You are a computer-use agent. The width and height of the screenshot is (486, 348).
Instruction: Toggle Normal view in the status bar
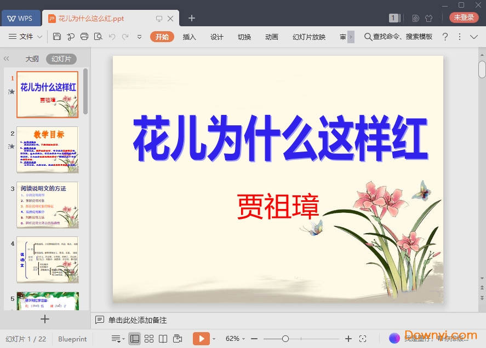(135, 339)
